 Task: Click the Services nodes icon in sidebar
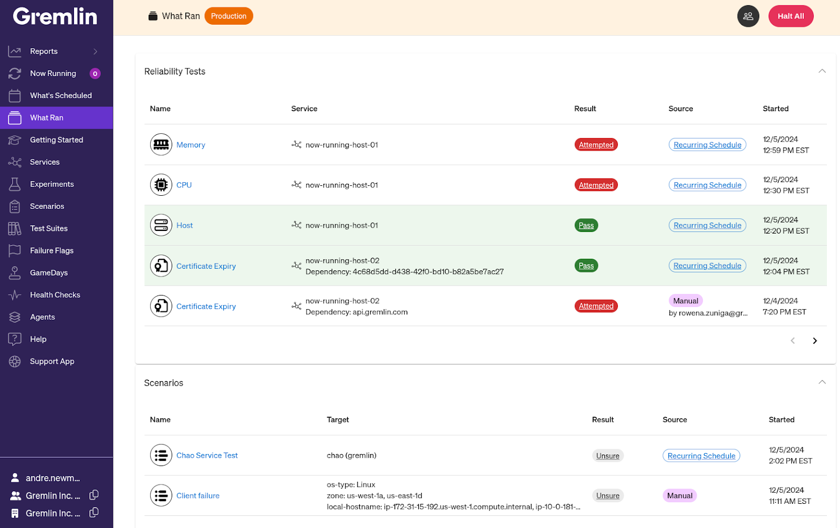tap(15, 162)
